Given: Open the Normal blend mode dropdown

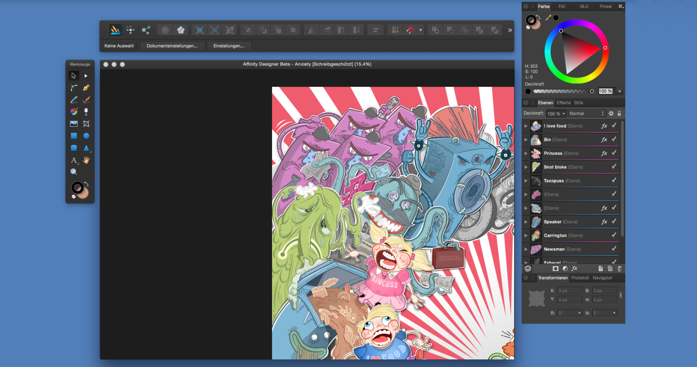Looking at the screenshot, I should tap(586, 114).
